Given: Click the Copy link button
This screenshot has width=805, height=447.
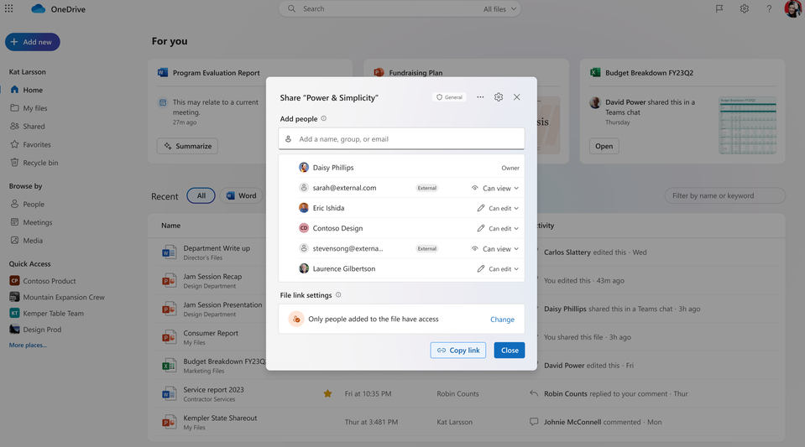Looking at the screenshot, I should (458, 350).
